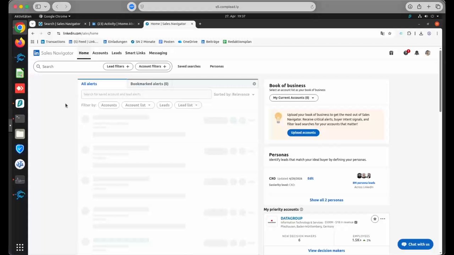The height and width of the screenshot is (255, 454).
Task: Open Sorted by Relevance dropdown
Action: 234,95
